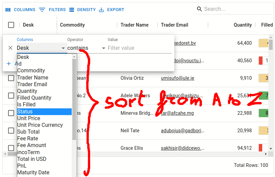This screenshot has height=177, width=275.
Task: Click the adubojus@gadbori email link
Action: (182, 131)
